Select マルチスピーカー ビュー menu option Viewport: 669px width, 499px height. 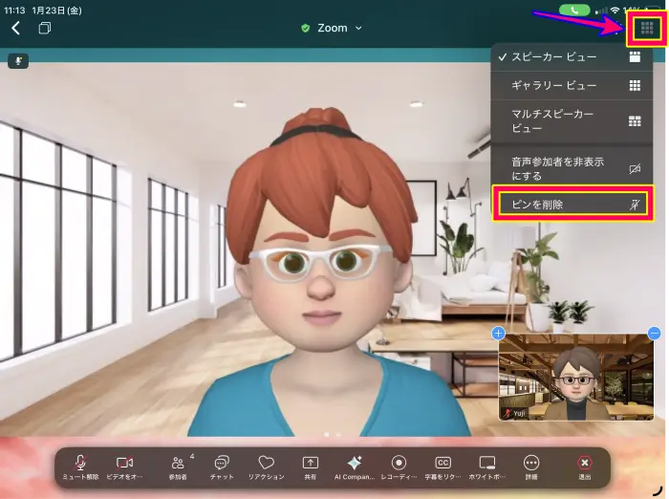(x=572, y=120)
